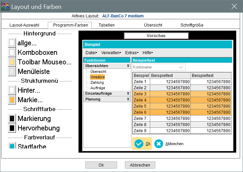The image size is (243, 172).
Task: Change the Strukturmenü Markierung orange swatch
Action: coord(12,100)
